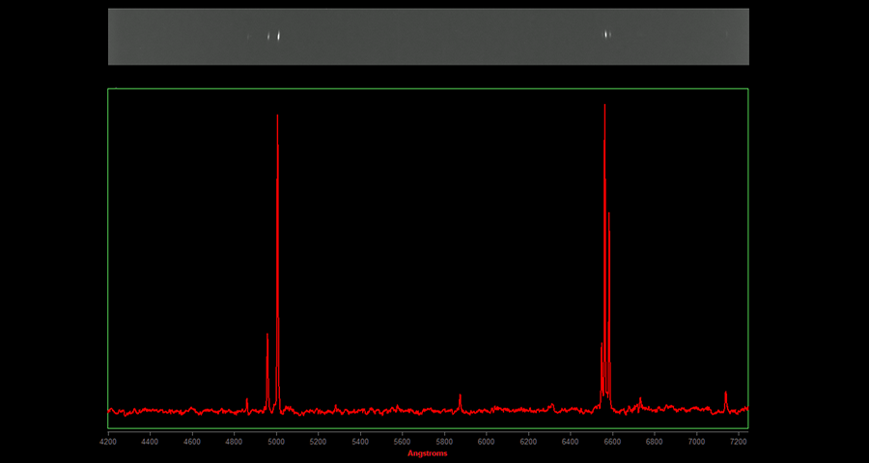The image size is (869, 463).
Task: Click the 5400 tick label on axis
Action: pyautogui.click(x=360, y=441)
